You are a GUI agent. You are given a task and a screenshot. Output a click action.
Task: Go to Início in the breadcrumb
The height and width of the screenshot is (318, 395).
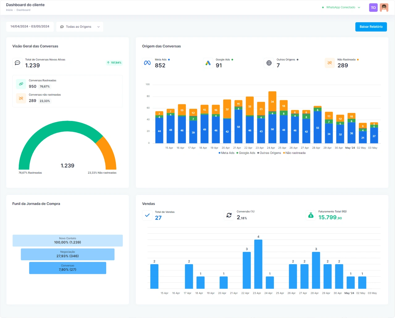pyautogui.click(x=9, y=10)
